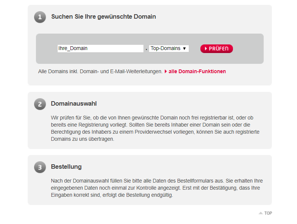Click the text Alle Domains inkl. Weiterleitungen
Screen dimensions: 297x224
coord(100,71)
